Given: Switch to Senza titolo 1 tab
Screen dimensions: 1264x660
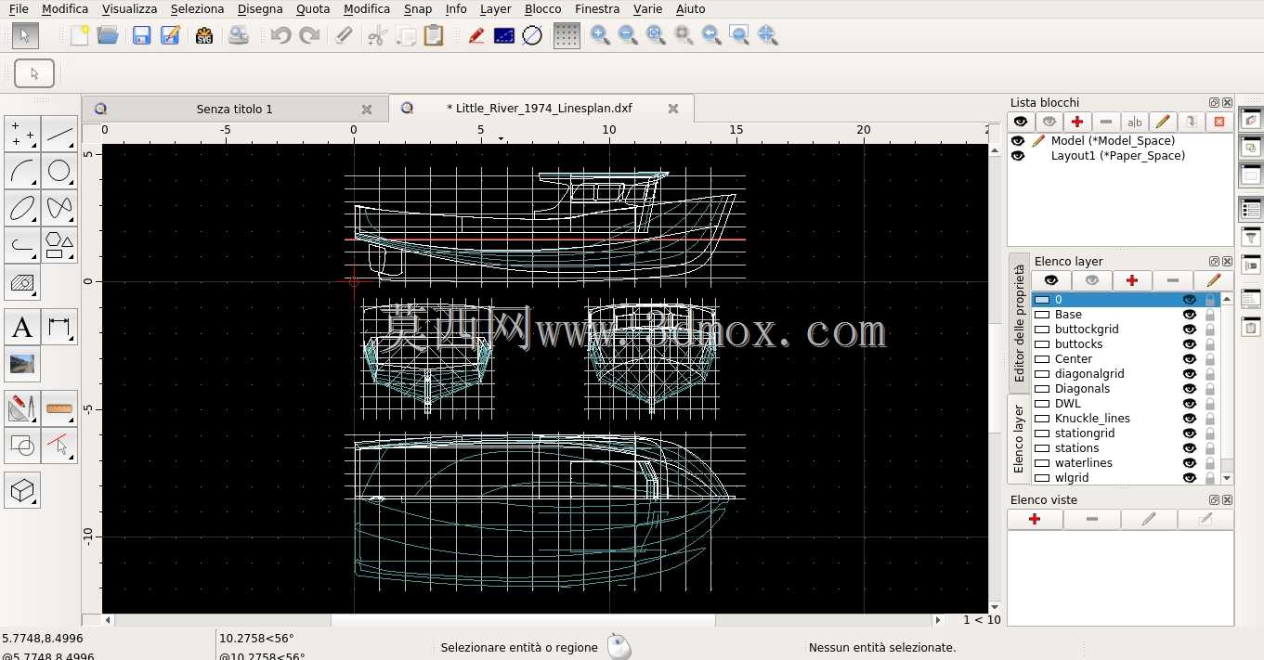Looking at the screenshot, I should pyautogui.click(x=234, y=109).
